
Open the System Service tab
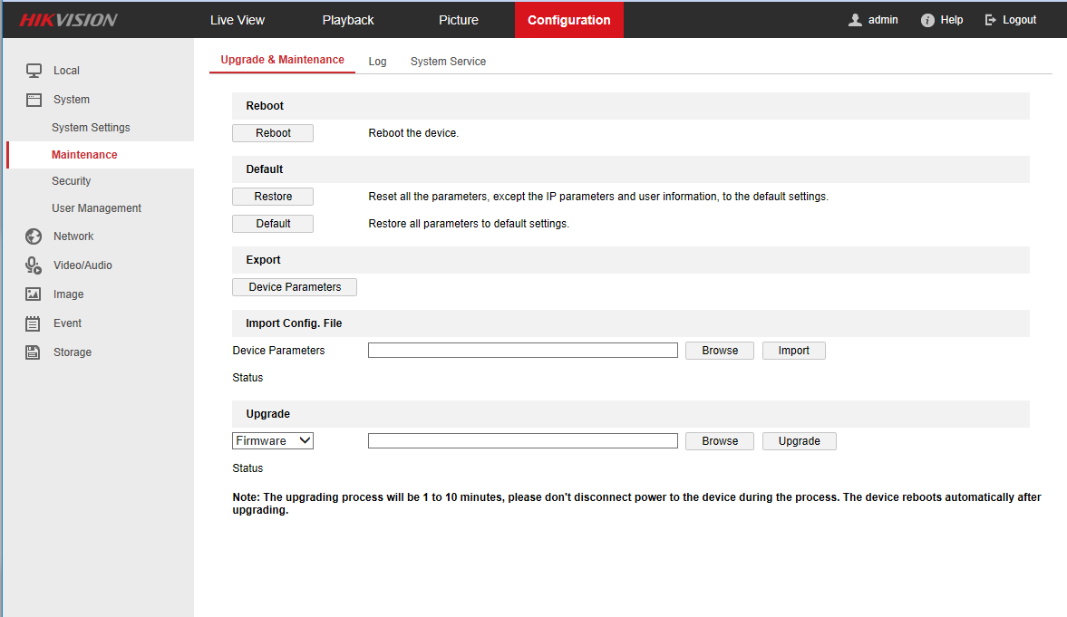tap(448, 61)
